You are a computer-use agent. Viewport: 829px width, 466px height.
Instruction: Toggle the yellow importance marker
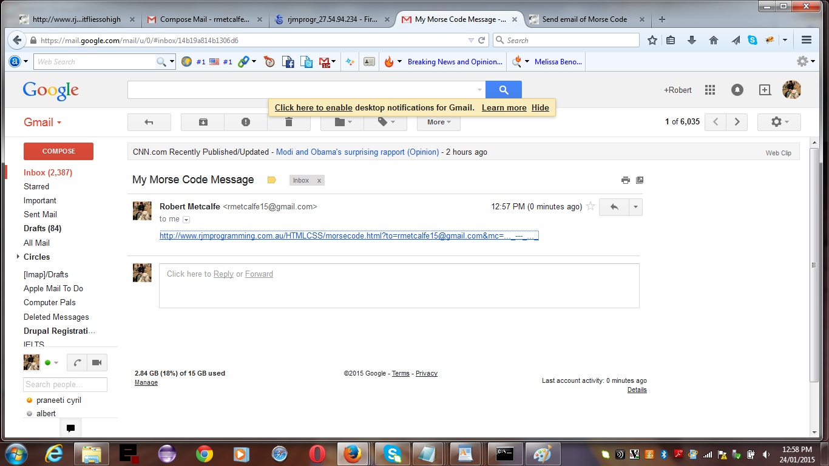point(272,180)
